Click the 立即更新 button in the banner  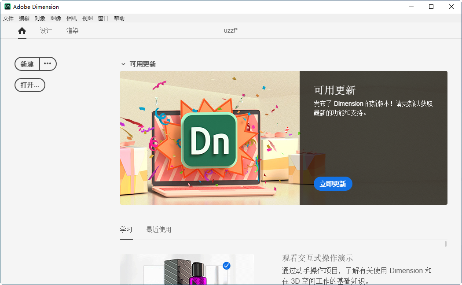[x=333, y=184]
